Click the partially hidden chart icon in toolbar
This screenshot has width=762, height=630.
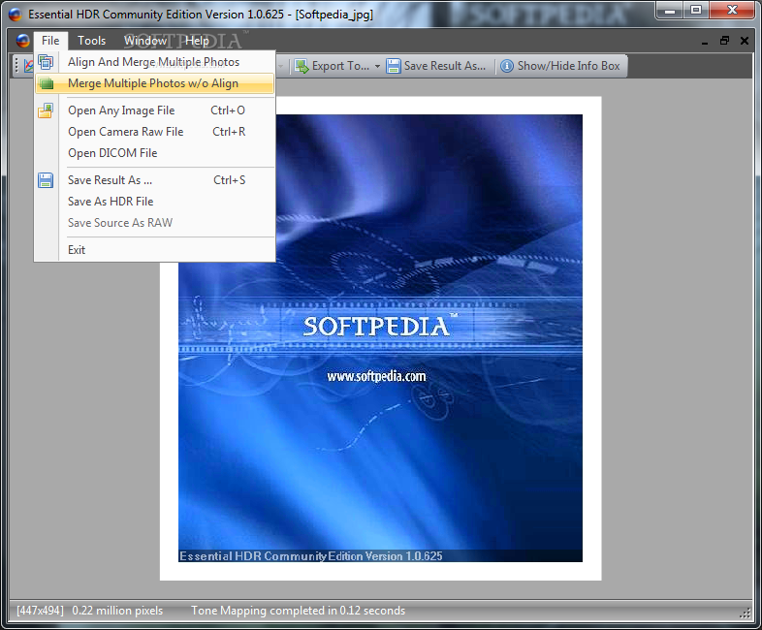click(x=29, y=66)
